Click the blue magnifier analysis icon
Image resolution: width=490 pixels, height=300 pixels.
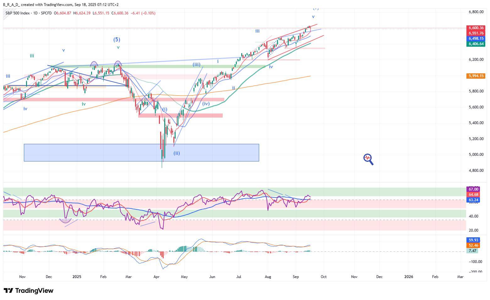pos(368,159)
